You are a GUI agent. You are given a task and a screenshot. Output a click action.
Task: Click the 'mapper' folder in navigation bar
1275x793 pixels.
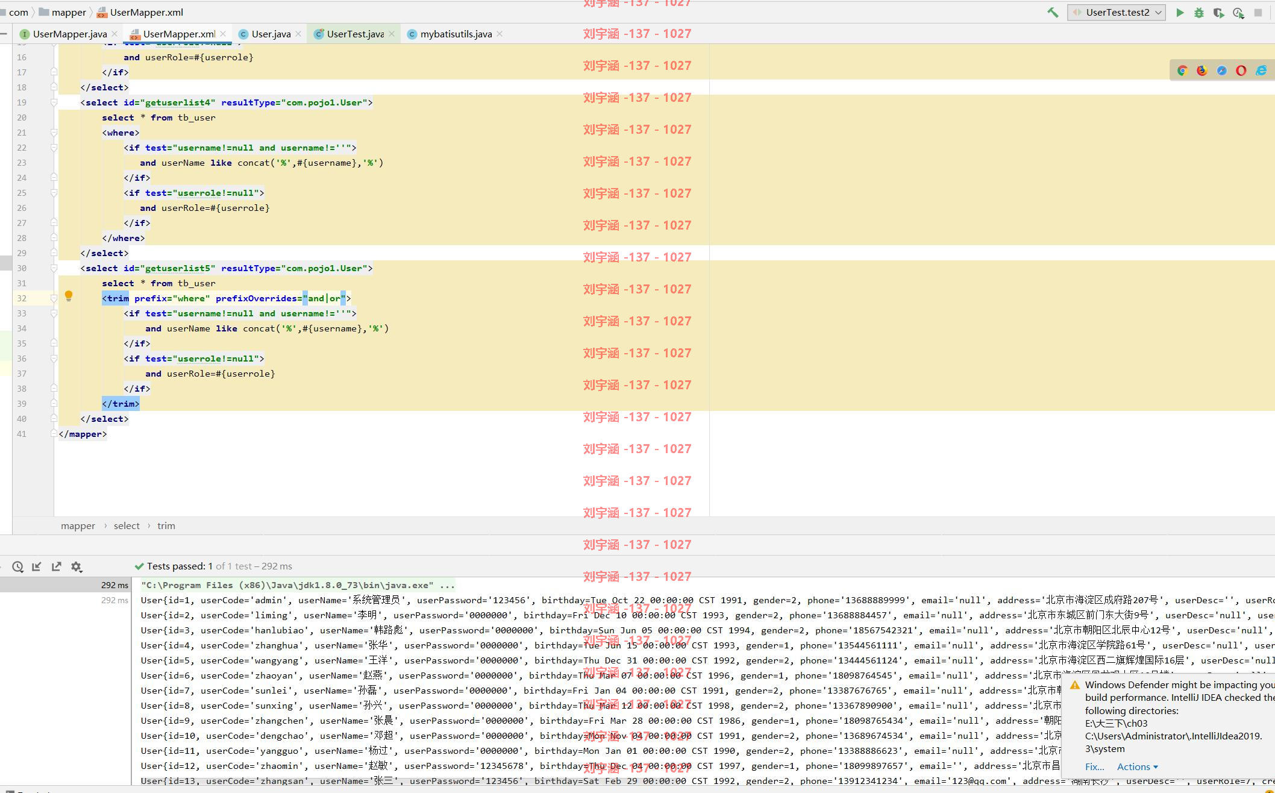[63, 12]
